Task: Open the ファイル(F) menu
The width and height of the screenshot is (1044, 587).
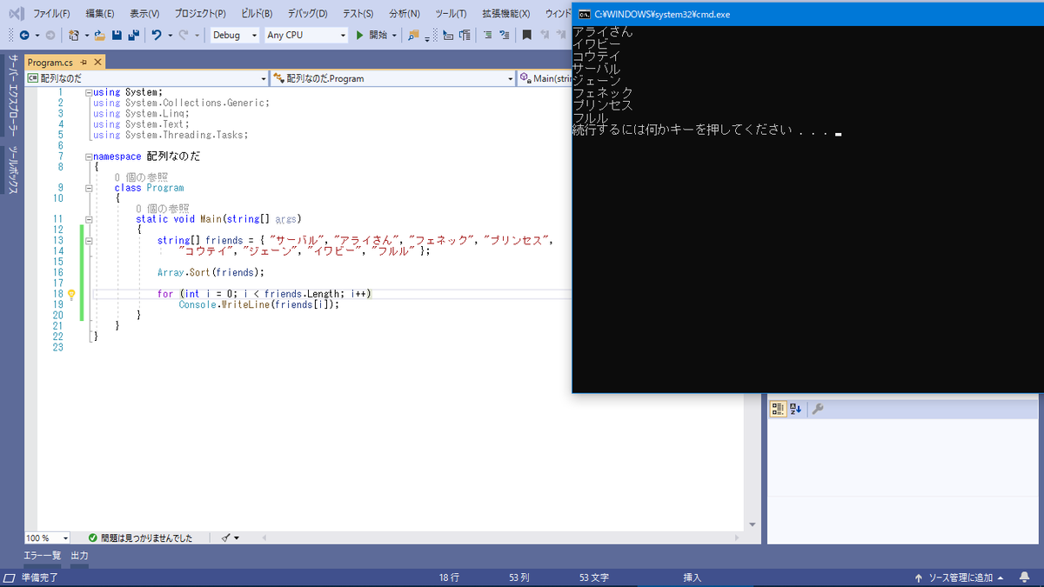Action: [x=51, y=14]
